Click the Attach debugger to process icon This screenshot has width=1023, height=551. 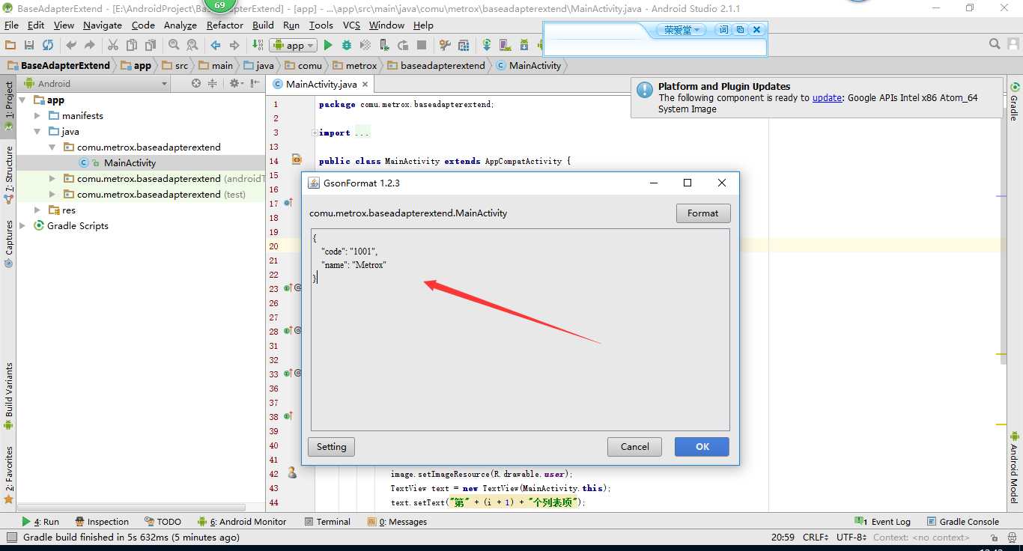click(x=384, y=45)
